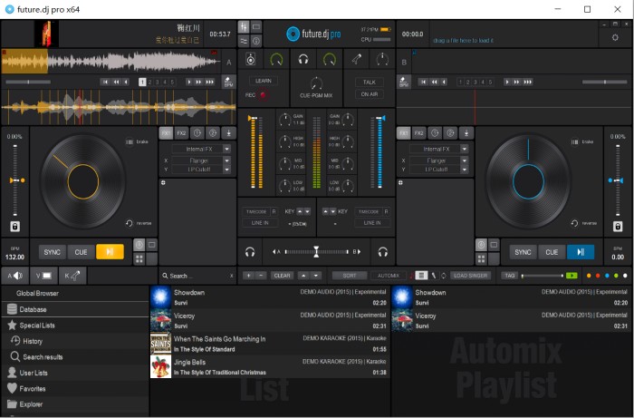Click the orange color tag dot

(x=589, y=276)
